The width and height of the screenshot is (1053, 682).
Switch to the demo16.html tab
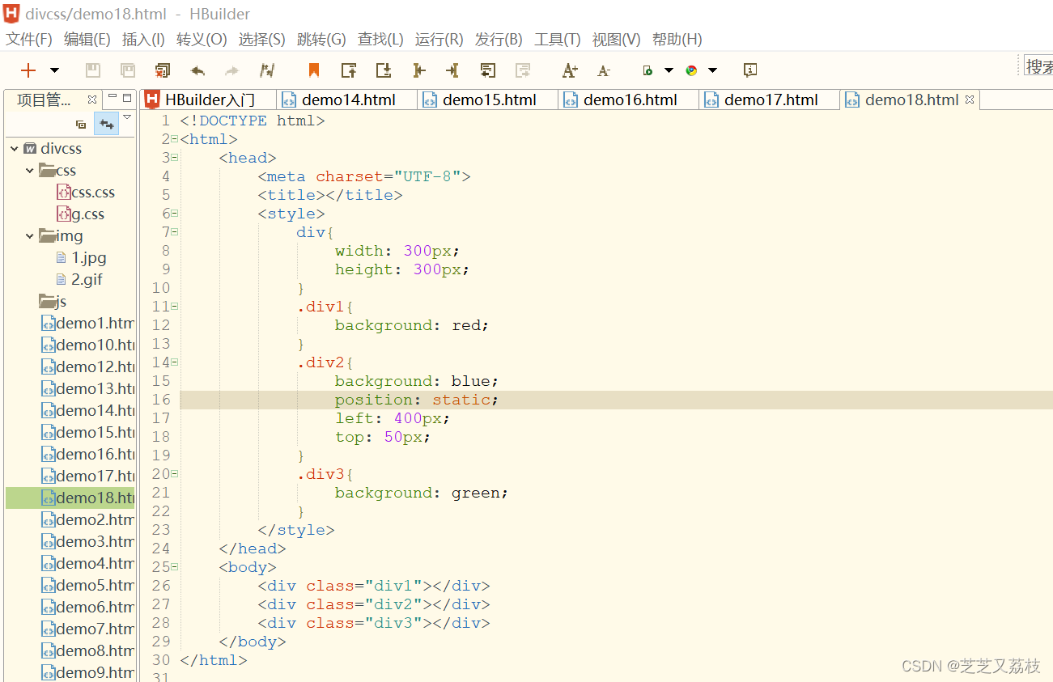(629, 100)
